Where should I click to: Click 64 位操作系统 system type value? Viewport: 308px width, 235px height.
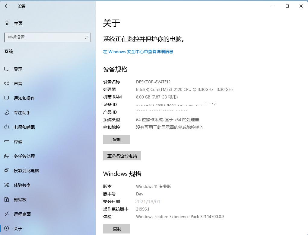click(x=167, y=120)
